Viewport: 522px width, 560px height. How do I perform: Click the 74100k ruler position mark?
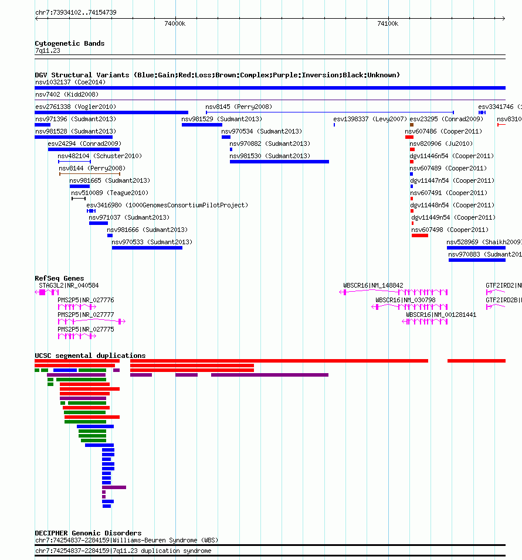[x=388, y=24]
